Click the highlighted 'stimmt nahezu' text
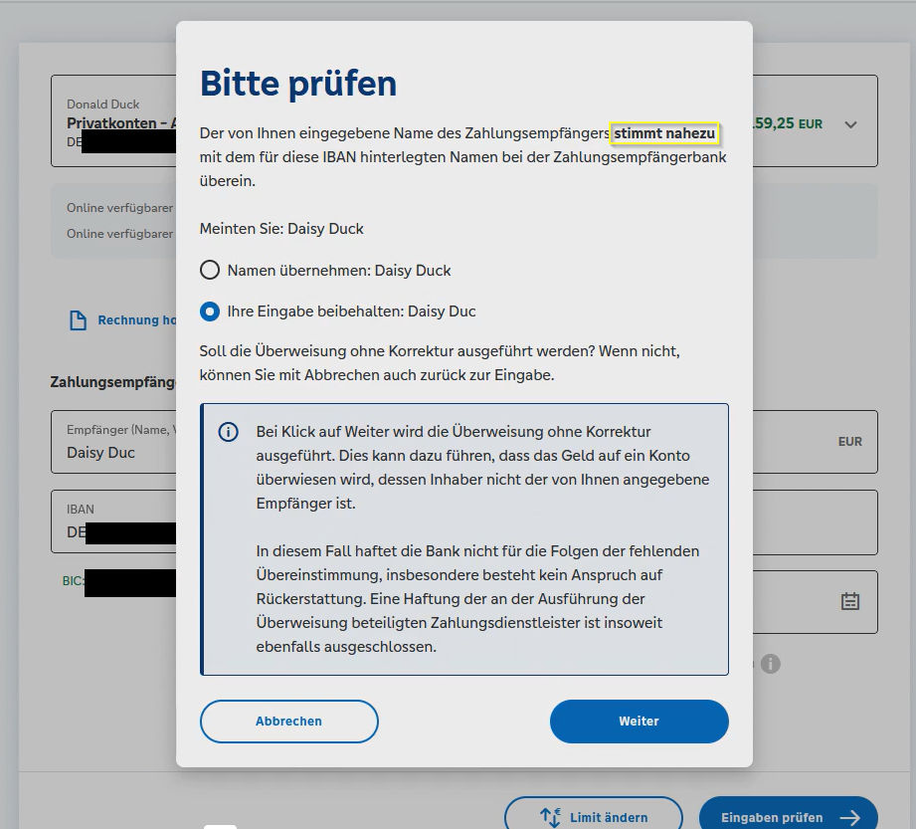 664,132
